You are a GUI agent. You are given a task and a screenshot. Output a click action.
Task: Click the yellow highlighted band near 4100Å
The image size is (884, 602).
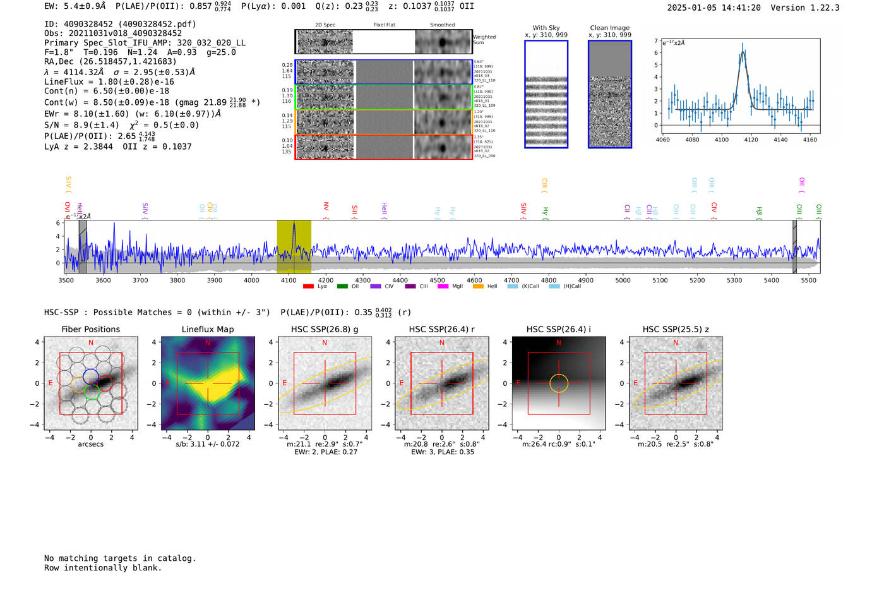[294, 246]
